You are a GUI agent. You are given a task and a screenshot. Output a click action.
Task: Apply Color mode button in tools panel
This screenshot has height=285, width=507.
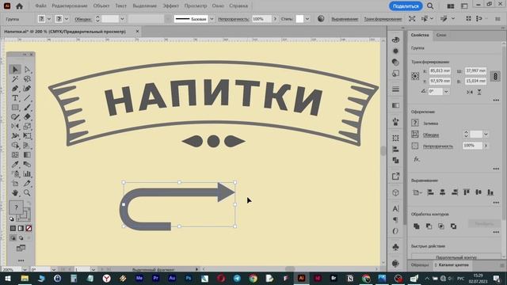click(x=13, y=229)
